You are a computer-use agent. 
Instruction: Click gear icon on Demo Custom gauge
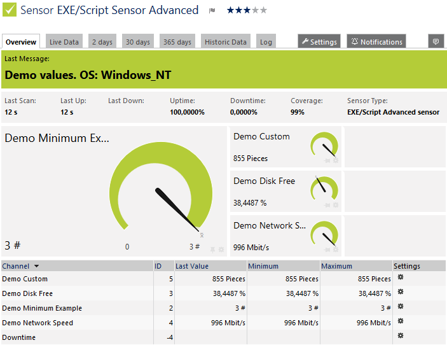click(x=336, y=160)
